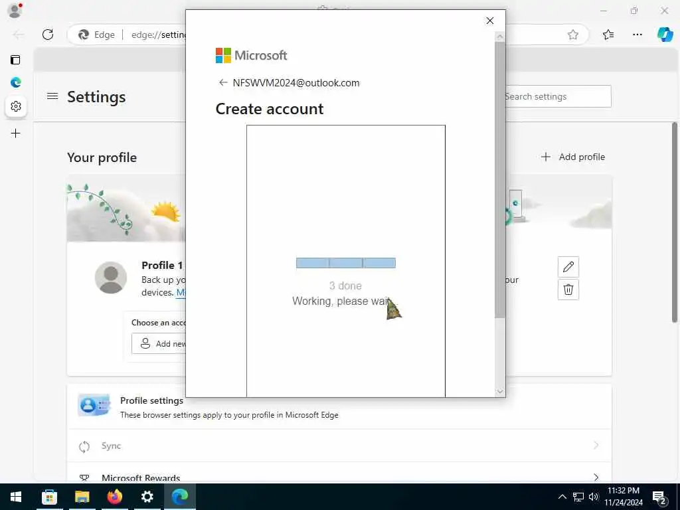Image resolution: width=680 pixels, height=510 pixels.
Task: Open the volume tray icon
Action: [x=594, y=497]
